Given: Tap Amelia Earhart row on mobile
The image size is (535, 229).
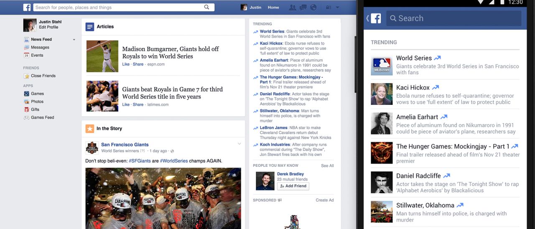Looking at the screenshot, I should click(445, 124).
